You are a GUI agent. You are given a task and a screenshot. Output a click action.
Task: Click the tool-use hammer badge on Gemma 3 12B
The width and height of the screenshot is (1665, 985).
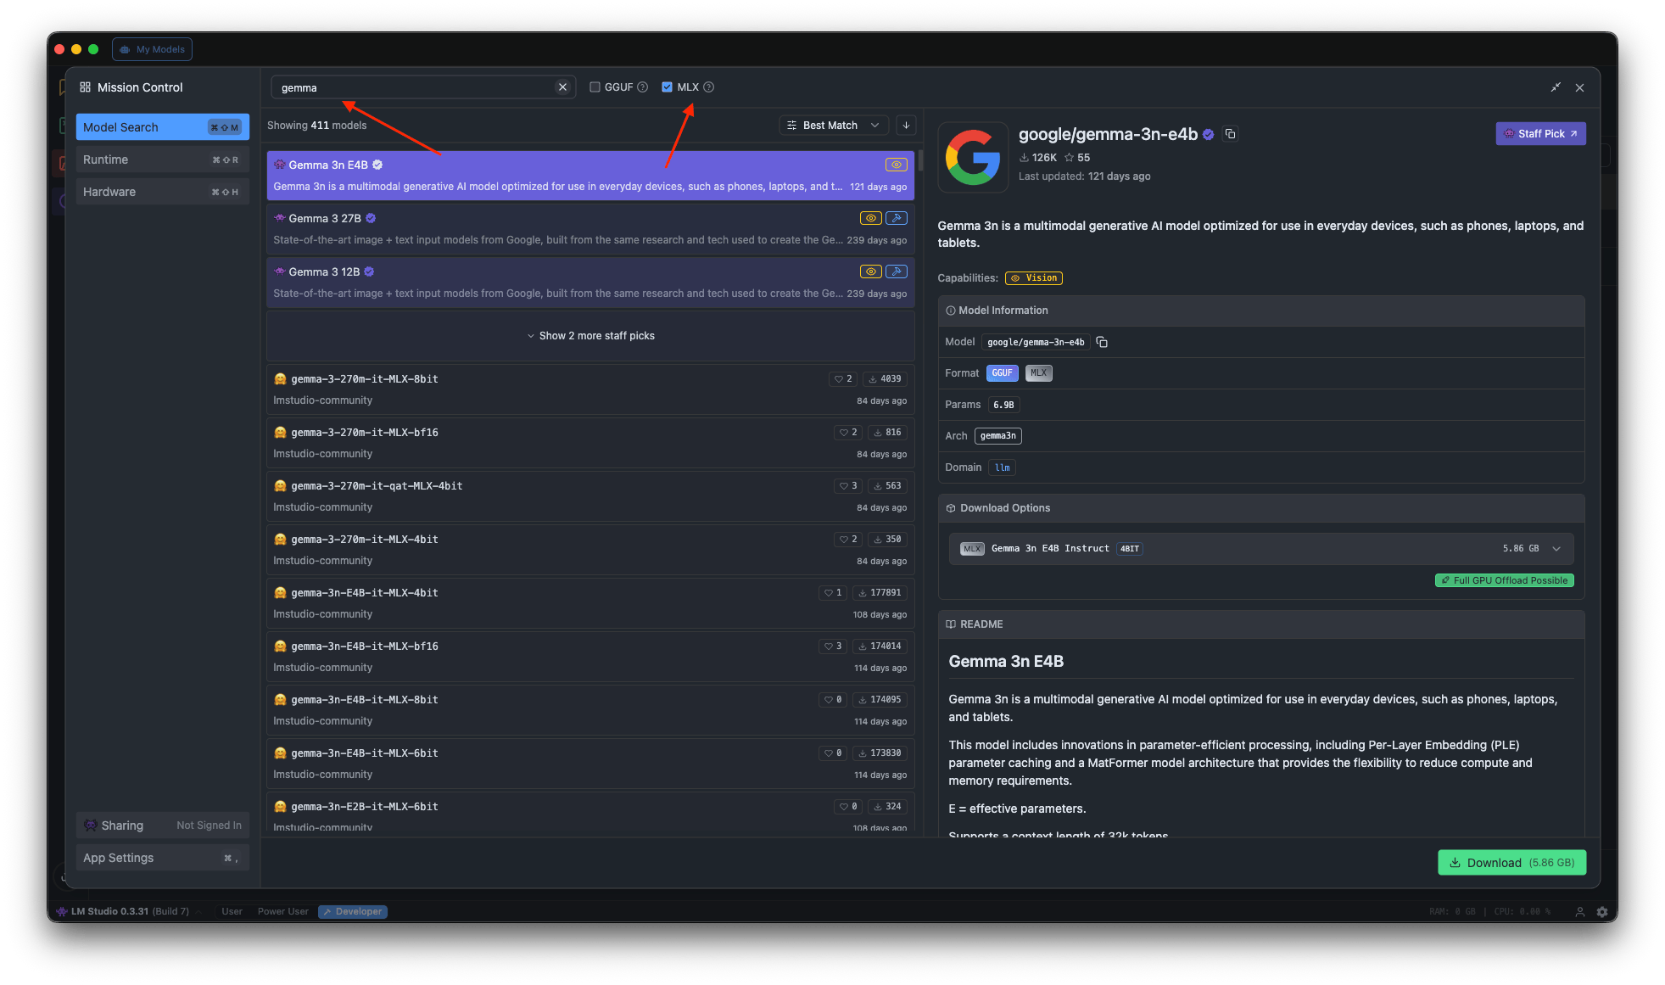(x=897, y=271)
